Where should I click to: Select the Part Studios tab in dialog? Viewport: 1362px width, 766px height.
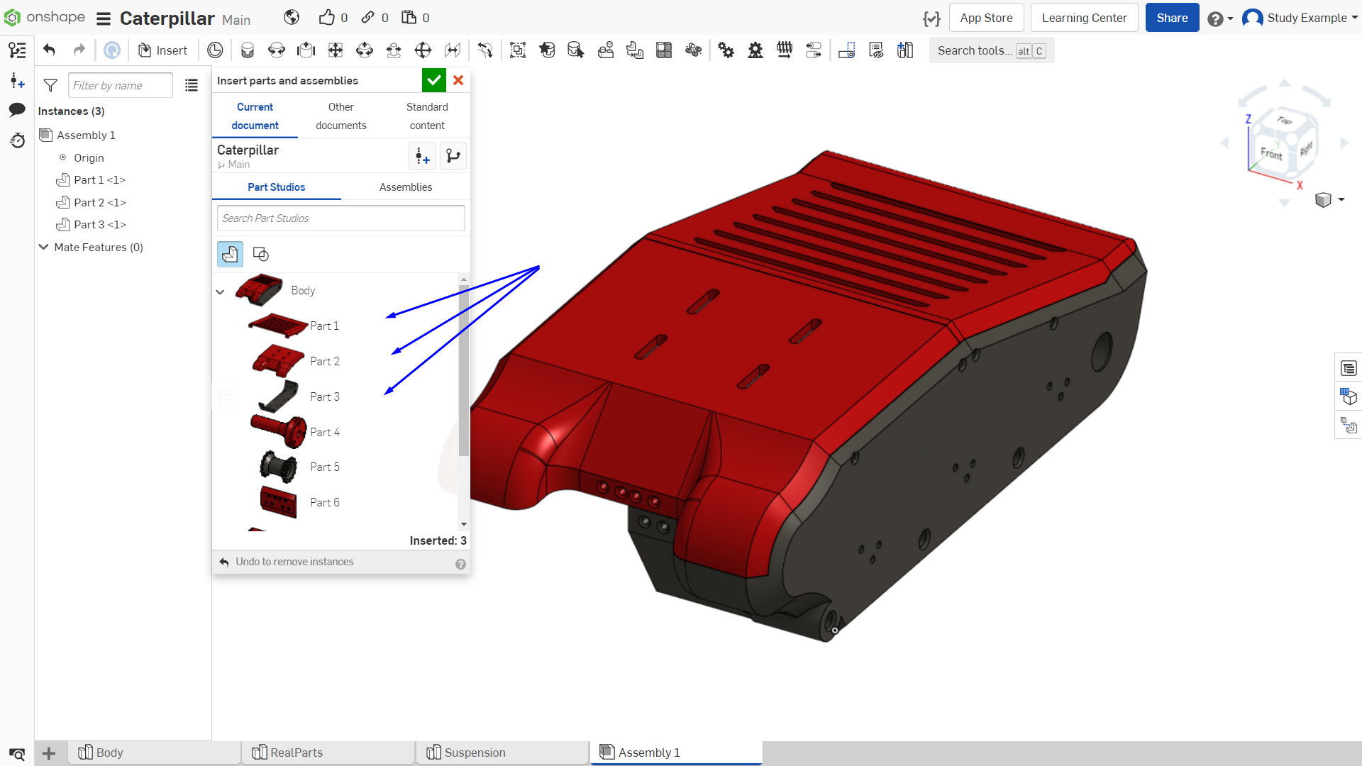277,187
